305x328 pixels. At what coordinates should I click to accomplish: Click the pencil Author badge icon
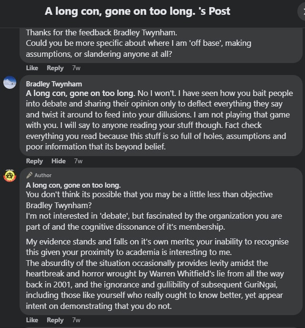[30, 175]
